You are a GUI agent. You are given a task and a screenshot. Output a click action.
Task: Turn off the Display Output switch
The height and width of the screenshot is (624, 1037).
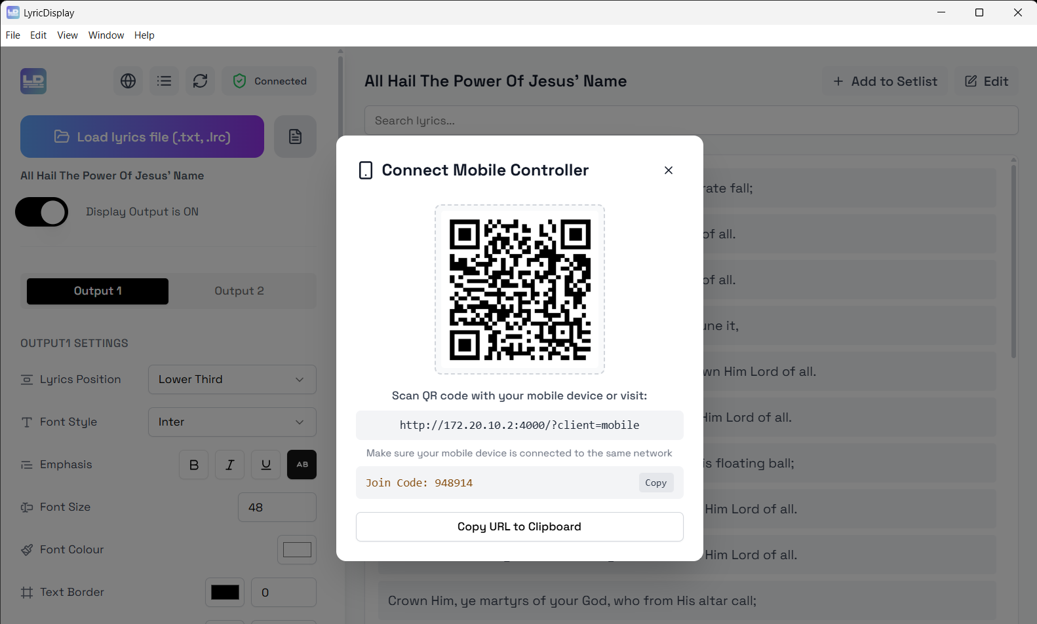(x=42, y=212)
